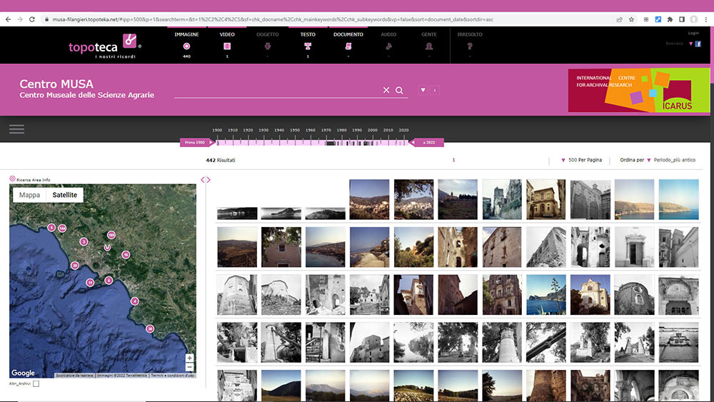Select the Audio filter icon

click(388, 46)
